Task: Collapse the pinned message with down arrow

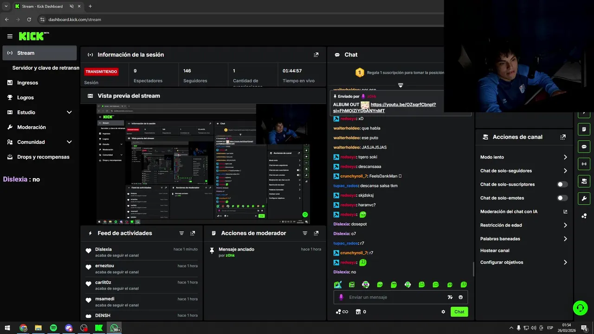Action: [400, 85]
